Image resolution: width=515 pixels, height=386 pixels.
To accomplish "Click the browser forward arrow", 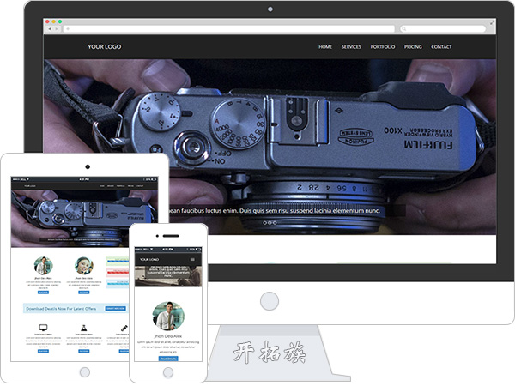I will [x=57, y=29].
